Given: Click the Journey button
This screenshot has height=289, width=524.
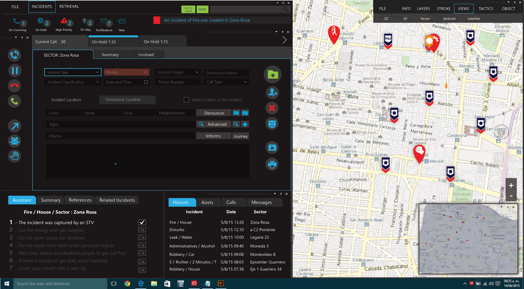Looking at the screenshot, I should [x=241, y=136].
